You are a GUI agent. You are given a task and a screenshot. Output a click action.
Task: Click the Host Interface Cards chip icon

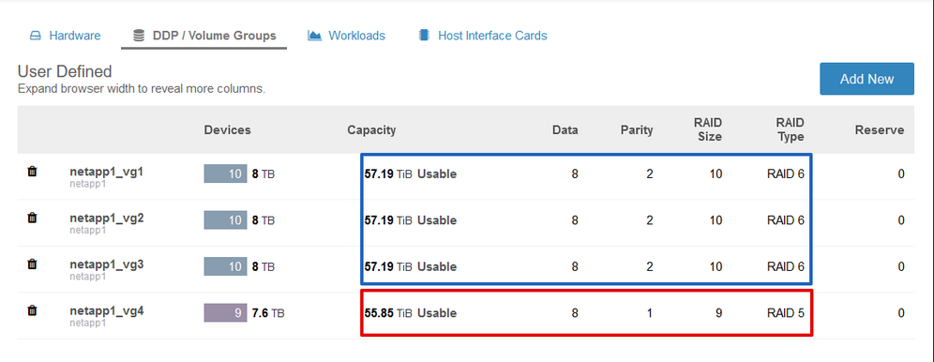[x=424, y=35]
